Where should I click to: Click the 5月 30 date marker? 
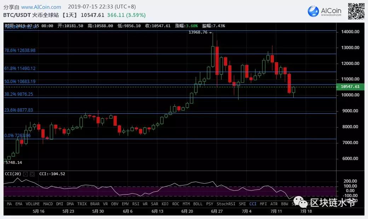click(98, 211)
